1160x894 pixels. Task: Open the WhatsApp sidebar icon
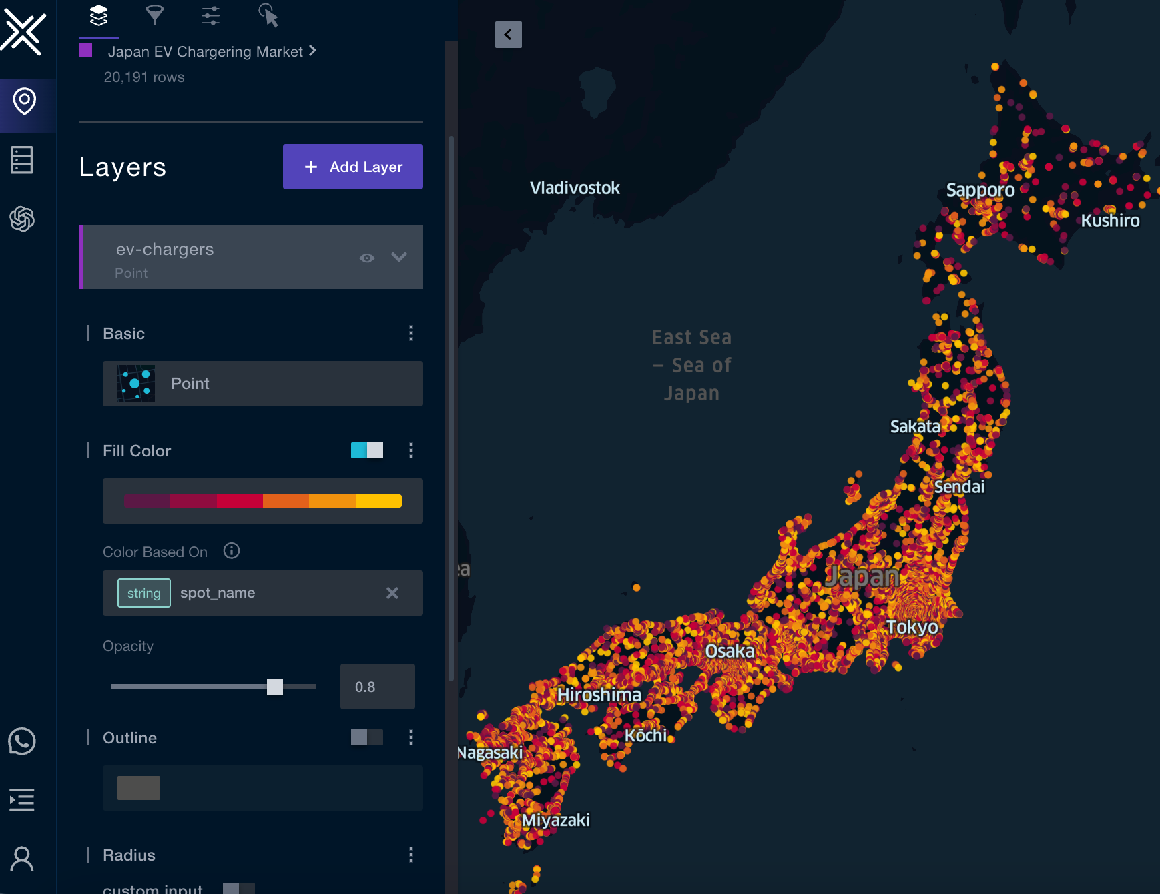[21, 741]
